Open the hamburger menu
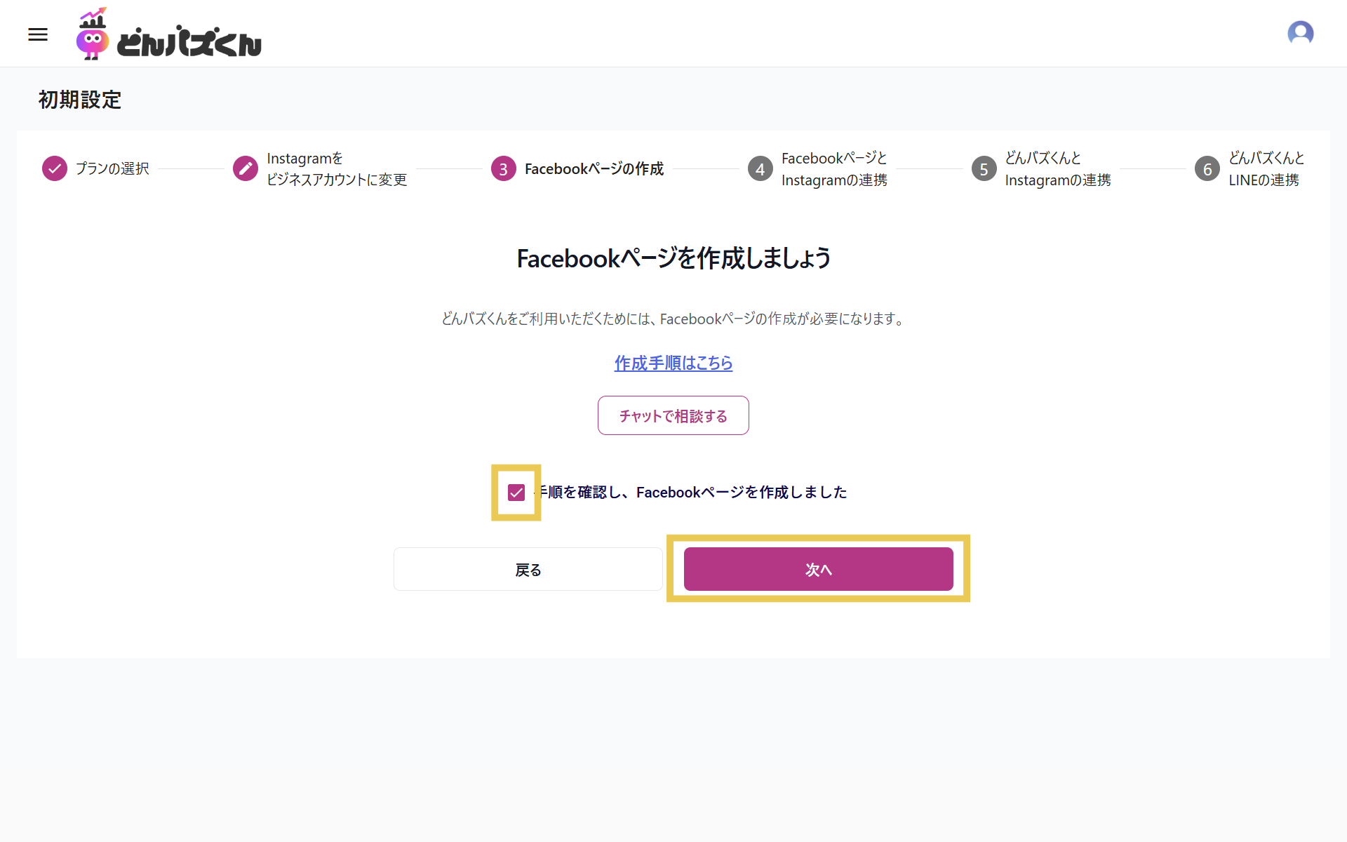The width and height of the screenshot is (1347, 842). coord(38,34)
